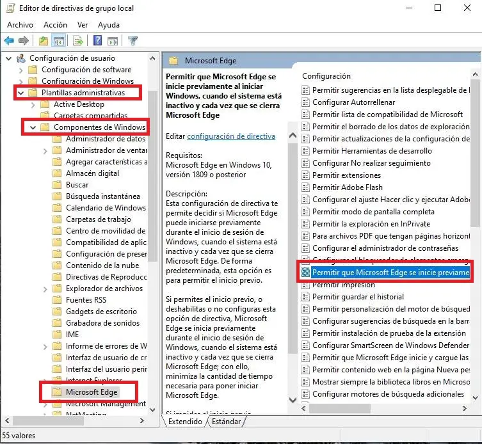Click folder icon of Fuentes RSS

[57, 300]
